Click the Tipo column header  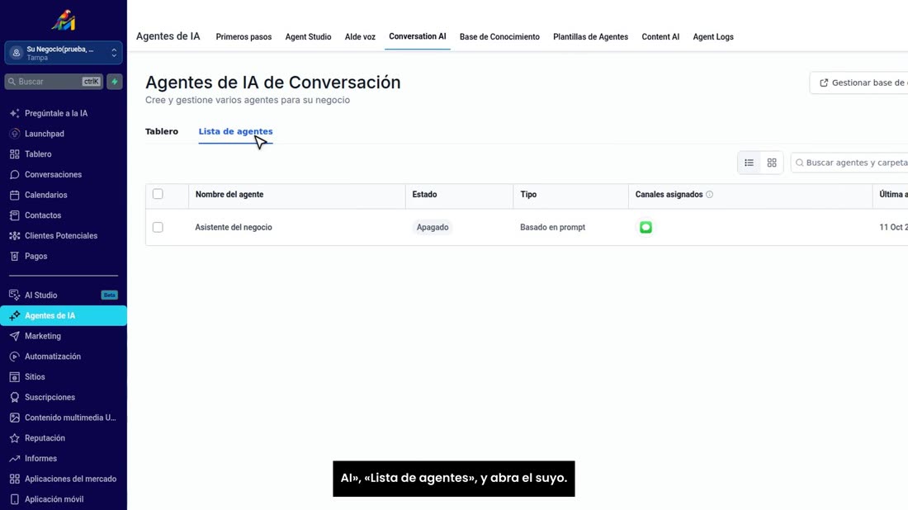tap(528, 195)
